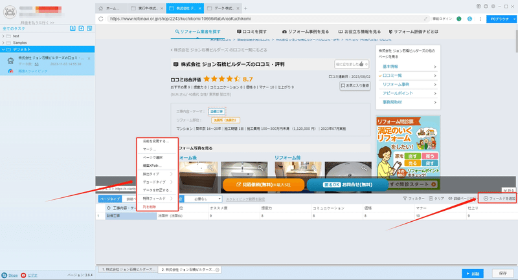Image resolution: width=518 pixels, height=280 pixels.
Task: Click お問合せ(無料) blue button
Action: (348, 185)
